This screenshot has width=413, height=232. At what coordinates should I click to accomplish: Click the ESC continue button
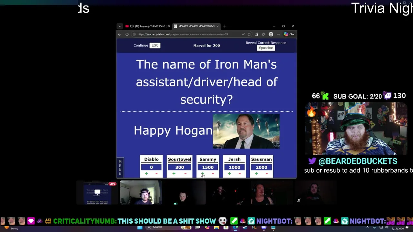(x=155, y=45)
